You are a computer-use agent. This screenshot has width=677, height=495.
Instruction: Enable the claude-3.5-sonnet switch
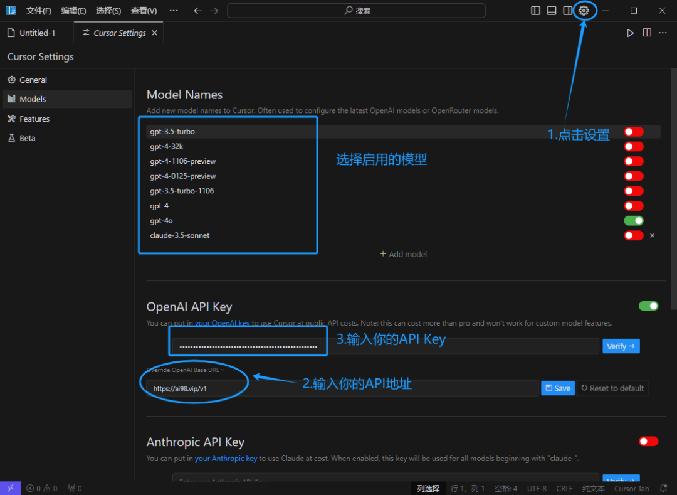pos(633,235)
